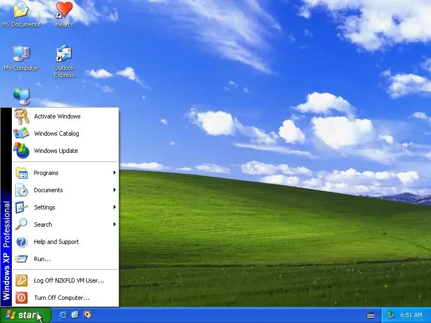
Task: Choose Activate Windows from the Start menu
Action: coord(65,116)
